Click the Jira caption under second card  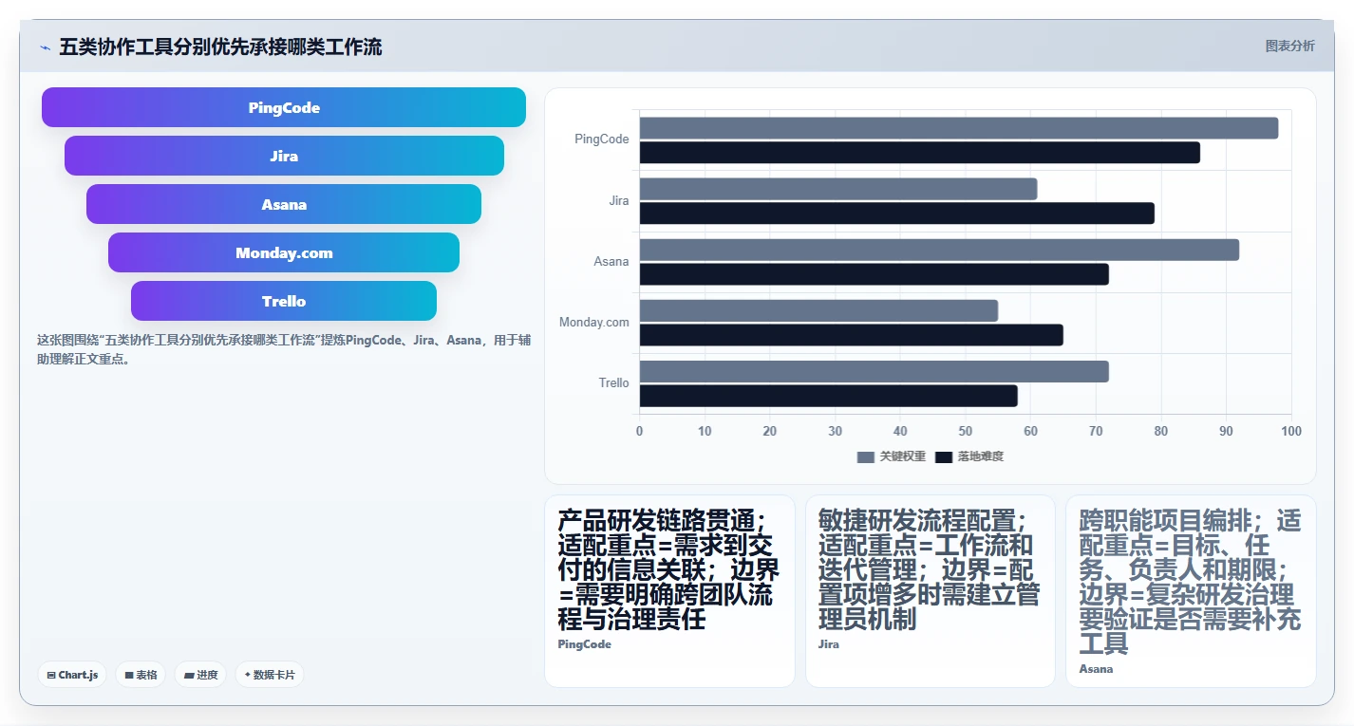pos(829,644)
